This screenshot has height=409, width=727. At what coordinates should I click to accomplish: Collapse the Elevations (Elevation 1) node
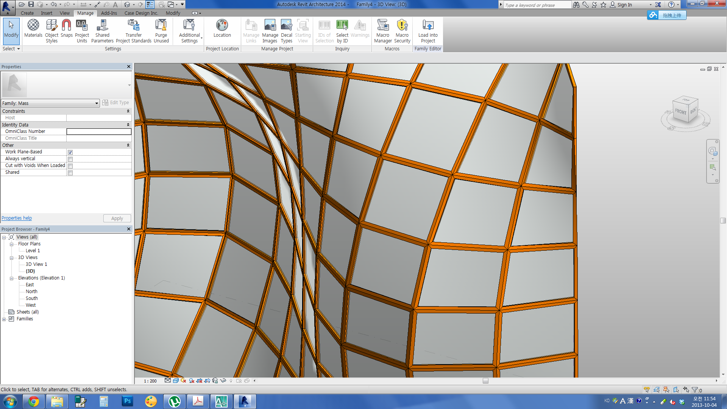pos(11,278)
